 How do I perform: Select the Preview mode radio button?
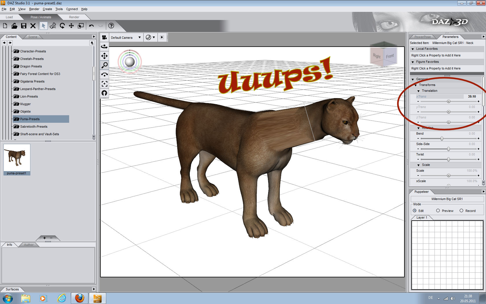click(438, 211)
